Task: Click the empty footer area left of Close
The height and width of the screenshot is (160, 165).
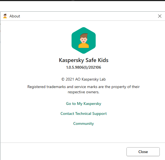Action: pyautogui.click(x=63, y=151)
